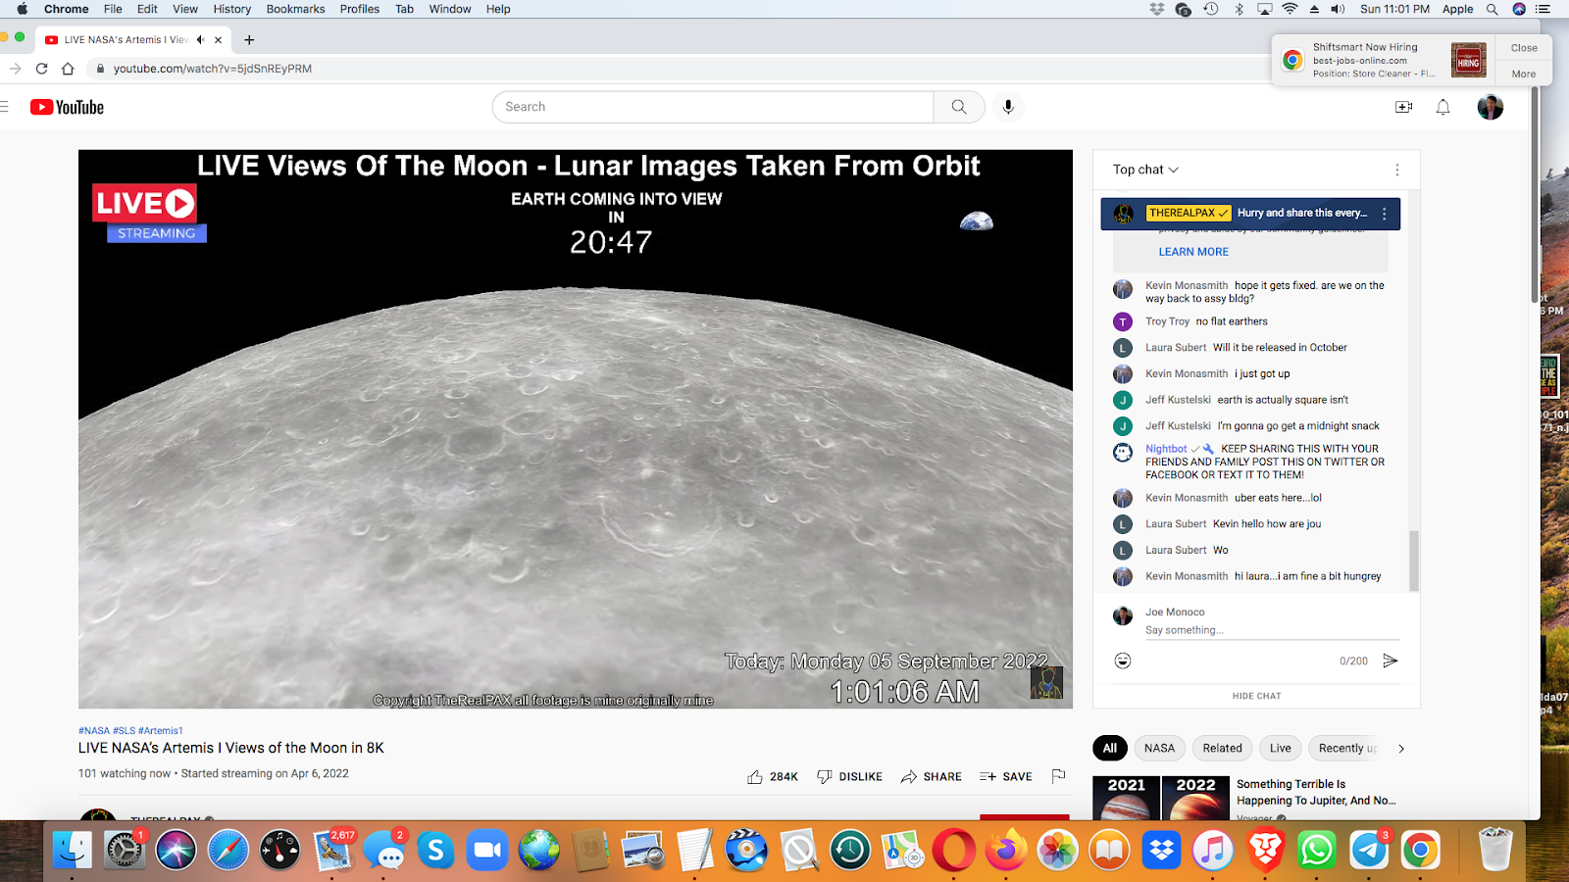Image resolution: width=1569 pixels, height=882 pixels.
Task: Click More on the Shiftsmart notification
Action: coord(1524,73)
